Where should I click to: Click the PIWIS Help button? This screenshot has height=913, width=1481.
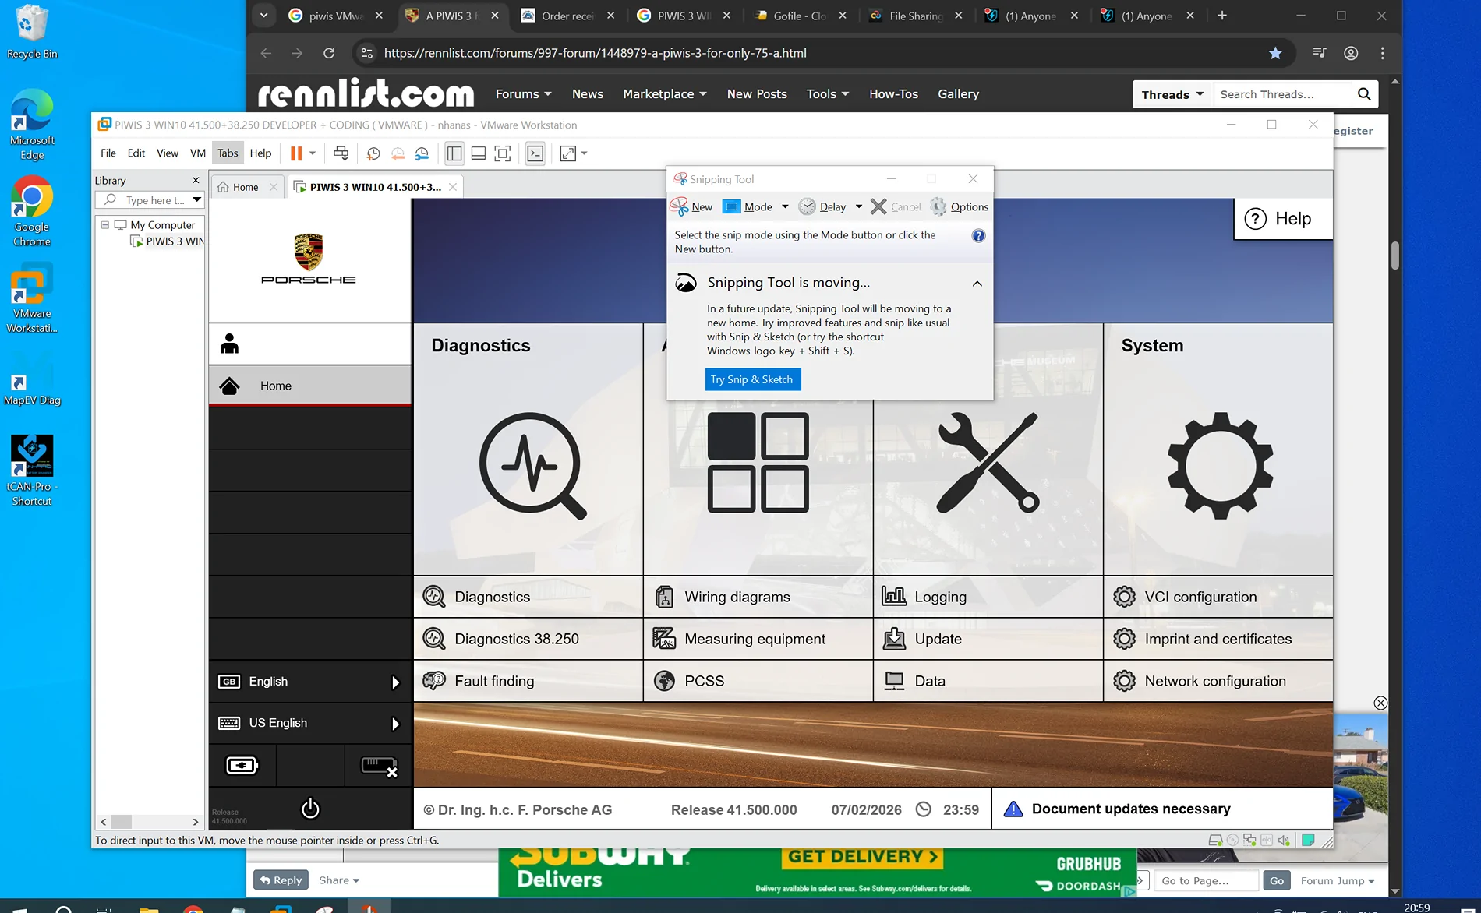[1282, 219]
